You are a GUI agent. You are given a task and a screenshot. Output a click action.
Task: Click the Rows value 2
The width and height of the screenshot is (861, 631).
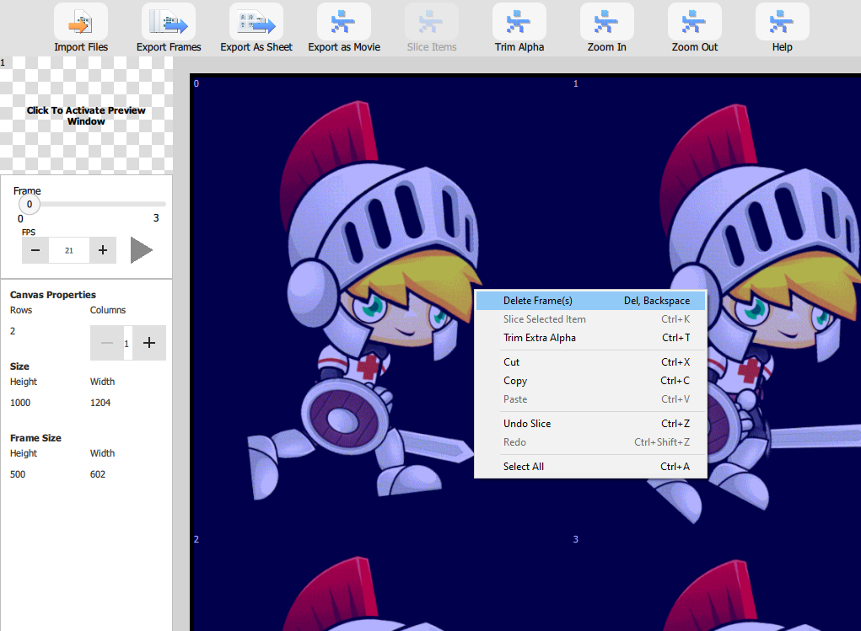click(13, 331)
